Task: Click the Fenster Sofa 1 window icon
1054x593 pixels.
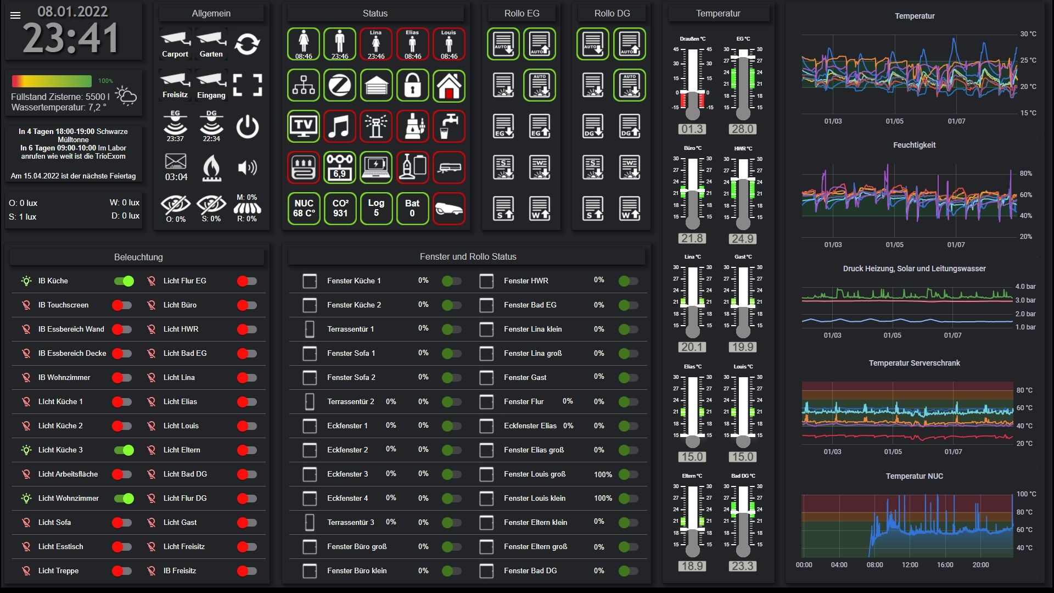Action: click(x=310, y=353)
